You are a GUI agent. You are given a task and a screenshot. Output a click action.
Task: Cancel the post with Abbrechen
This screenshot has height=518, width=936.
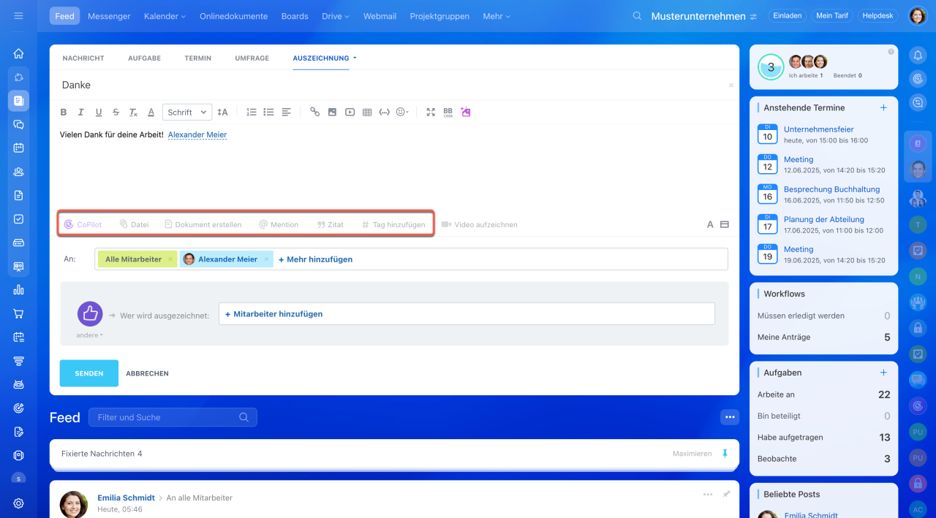pyautogui.click(x=147, y=373)
